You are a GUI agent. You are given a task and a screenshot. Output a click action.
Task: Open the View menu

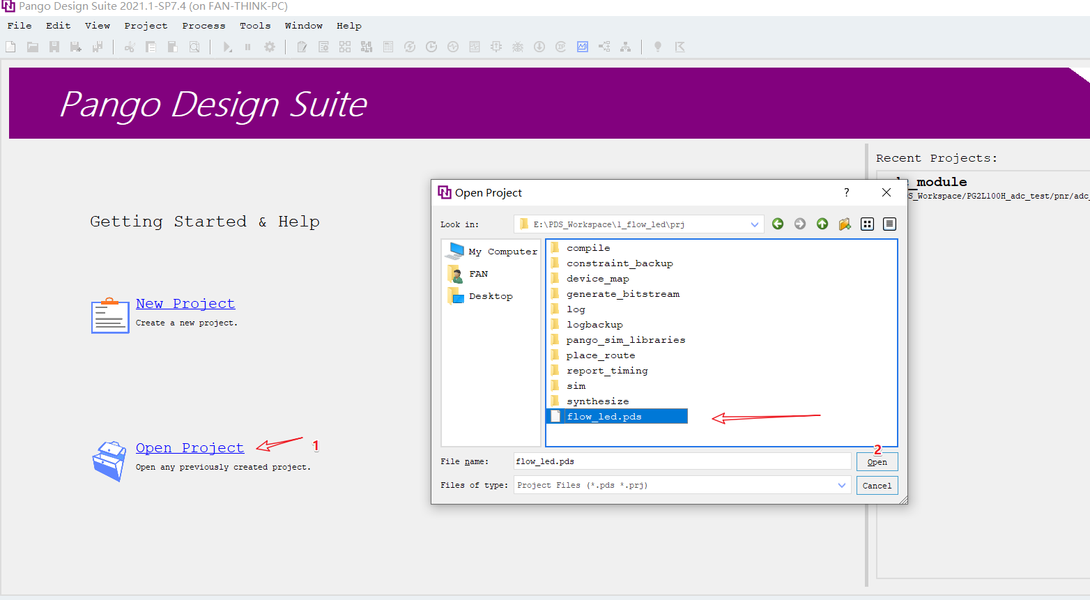click(x=98, y=26)
